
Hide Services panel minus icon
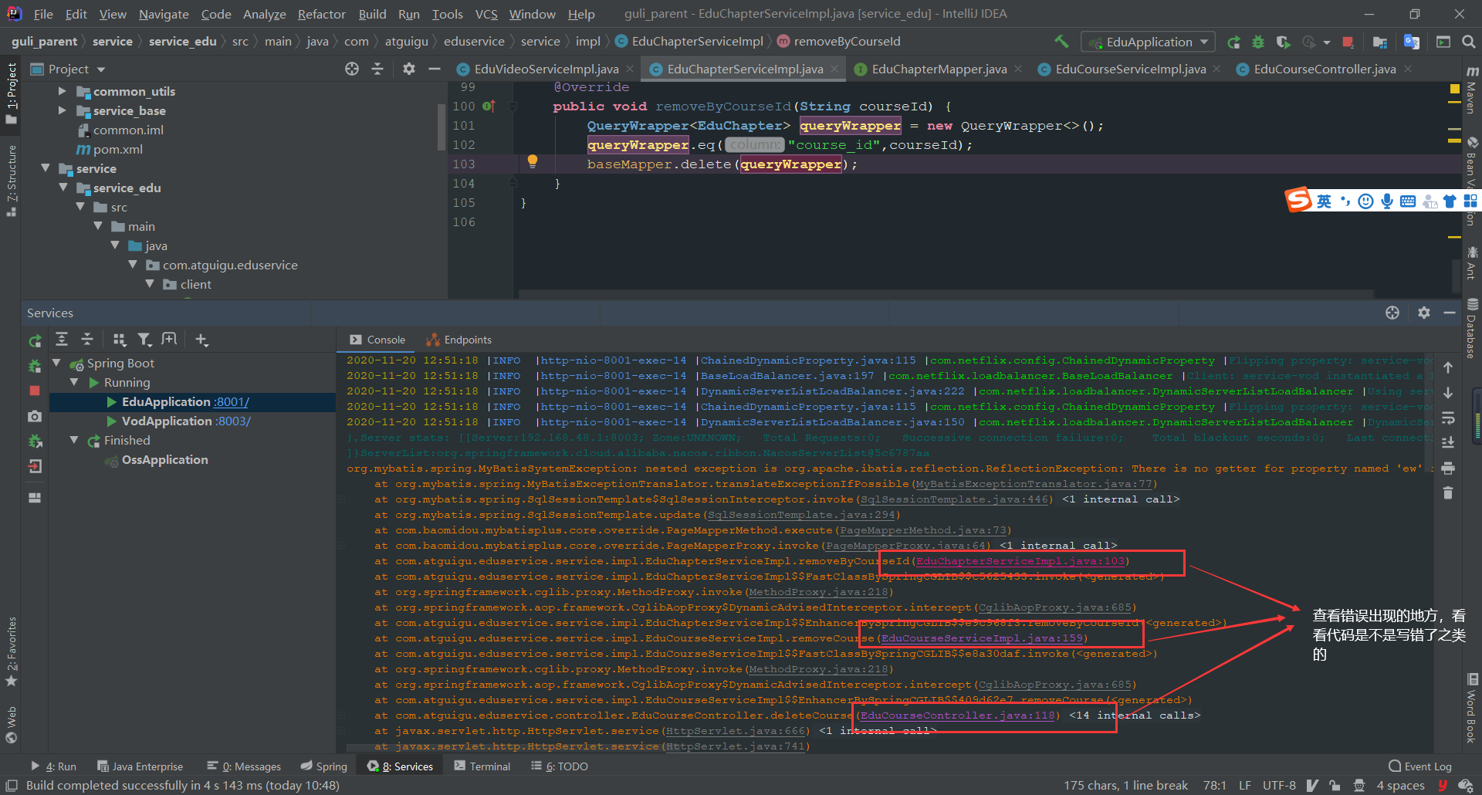coord(1450,313)
